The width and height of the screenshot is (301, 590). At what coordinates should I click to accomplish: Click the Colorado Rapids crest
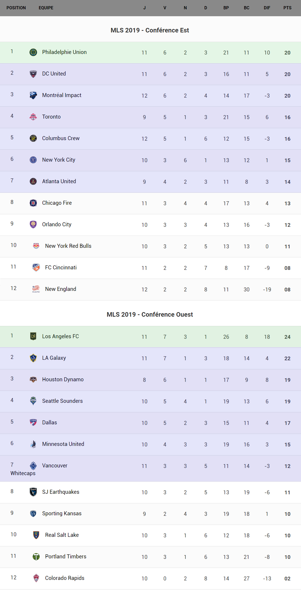(36, 578)
